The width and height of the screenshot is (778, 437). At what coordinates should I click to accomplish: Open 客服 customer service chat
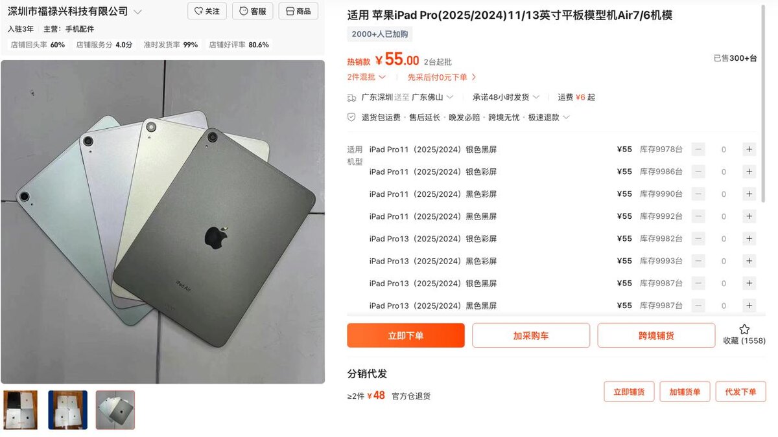[252, 11]
